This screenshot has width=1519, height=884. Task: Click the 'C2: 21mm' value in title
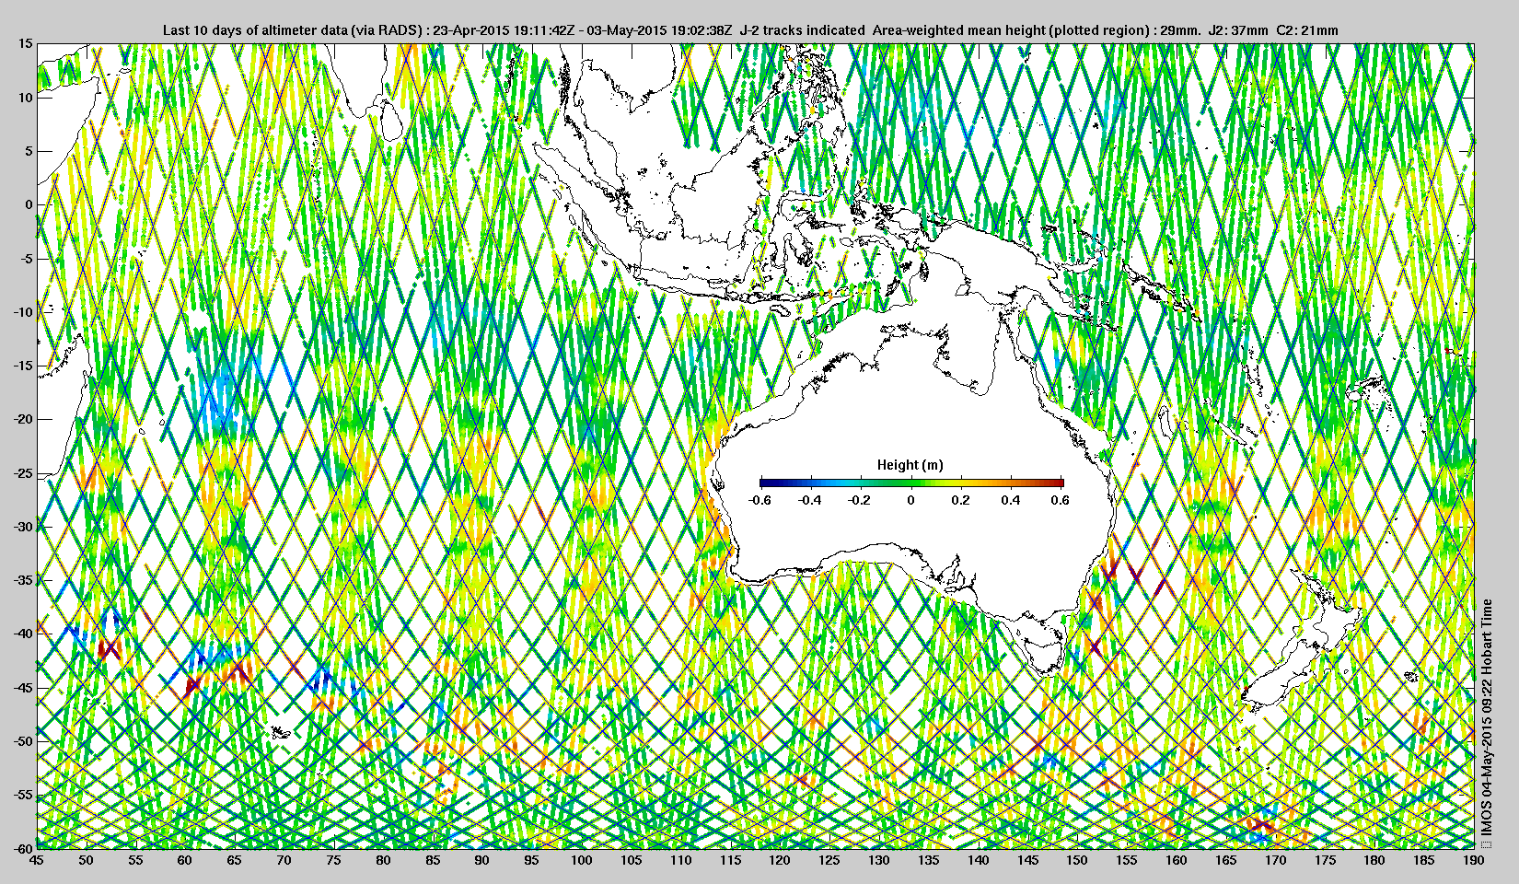(1307, 29)
